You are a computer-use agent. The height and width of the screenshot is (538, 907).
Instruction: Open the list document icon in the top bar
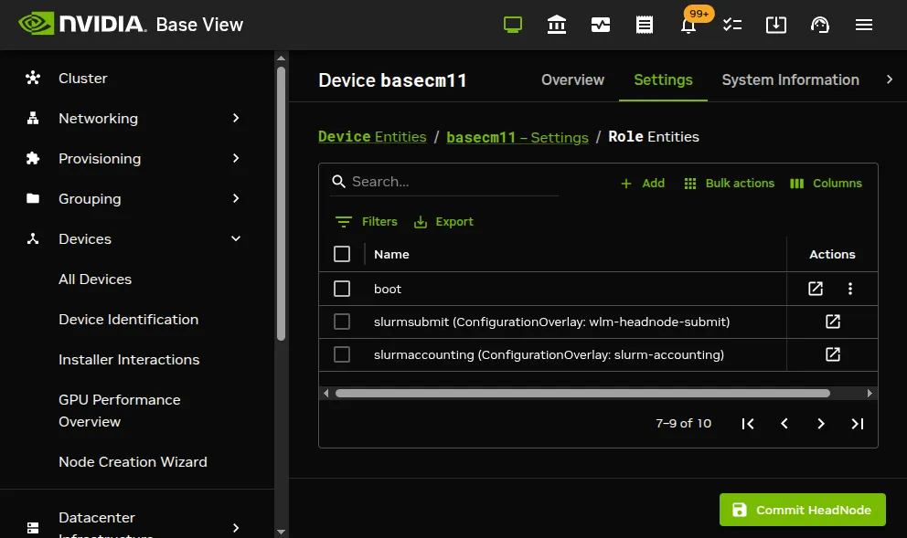tap(645, 25)
